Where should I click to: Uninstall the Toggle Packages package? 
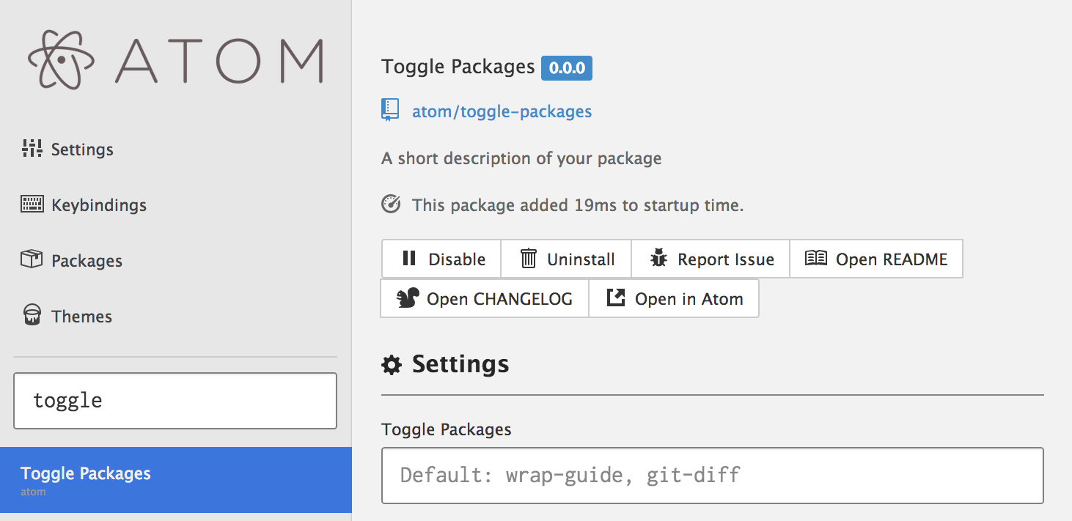click(x=566, y=259)
